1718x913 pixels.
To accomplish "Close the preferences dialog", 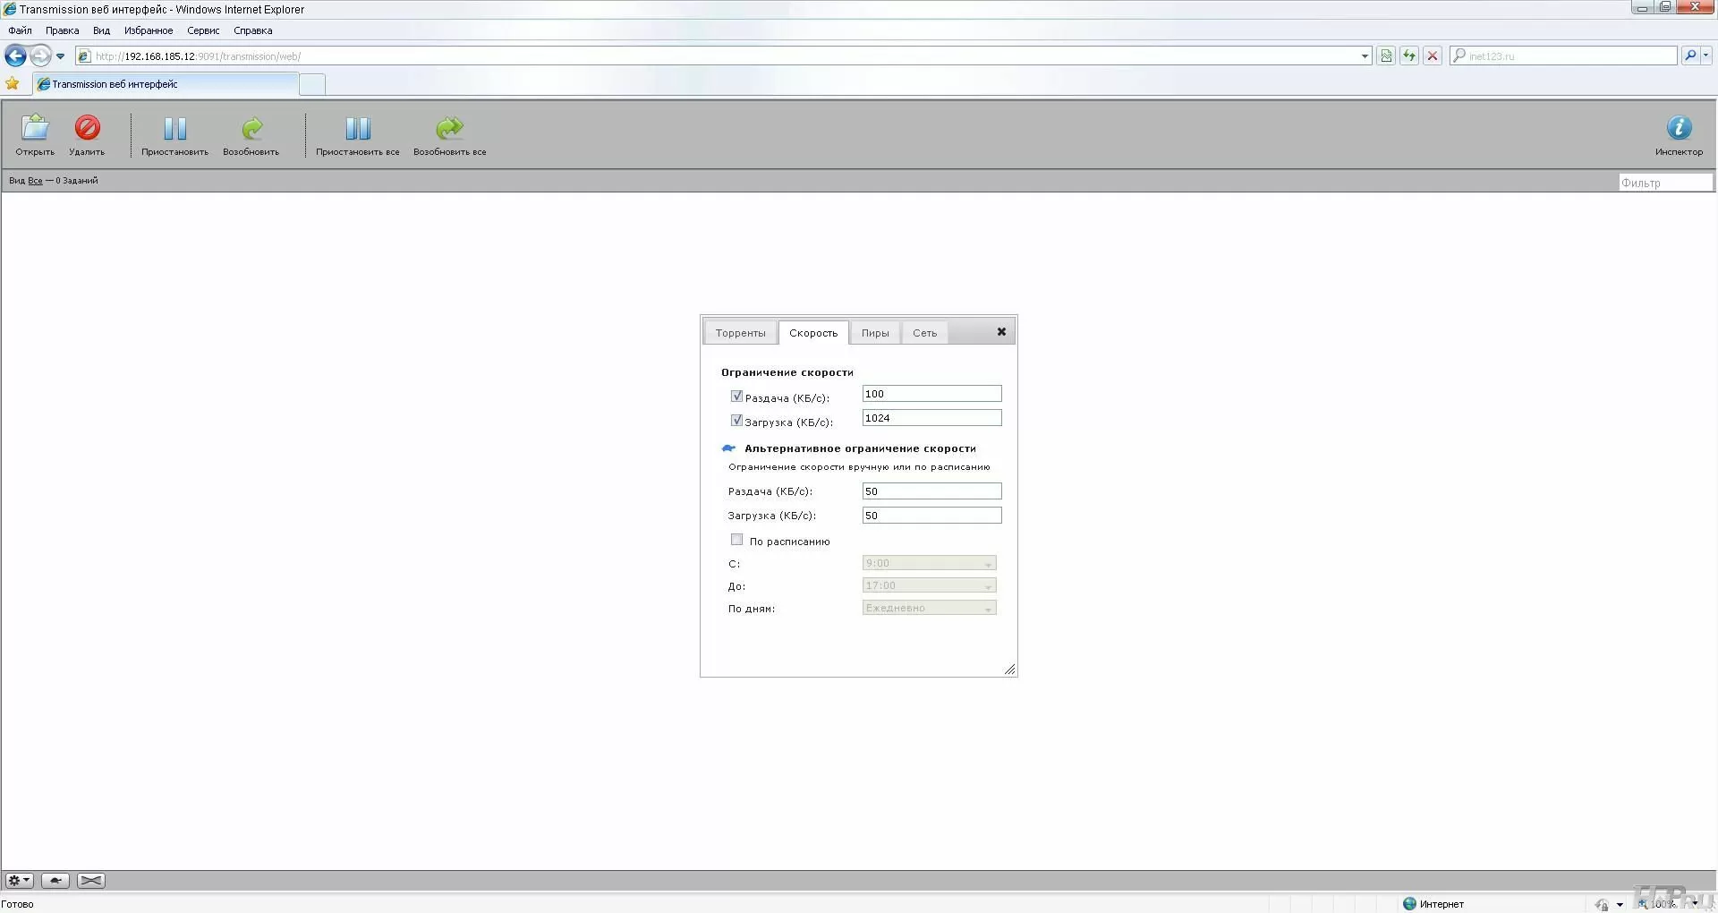I will pyautogui.click(x=1001, y=332).
